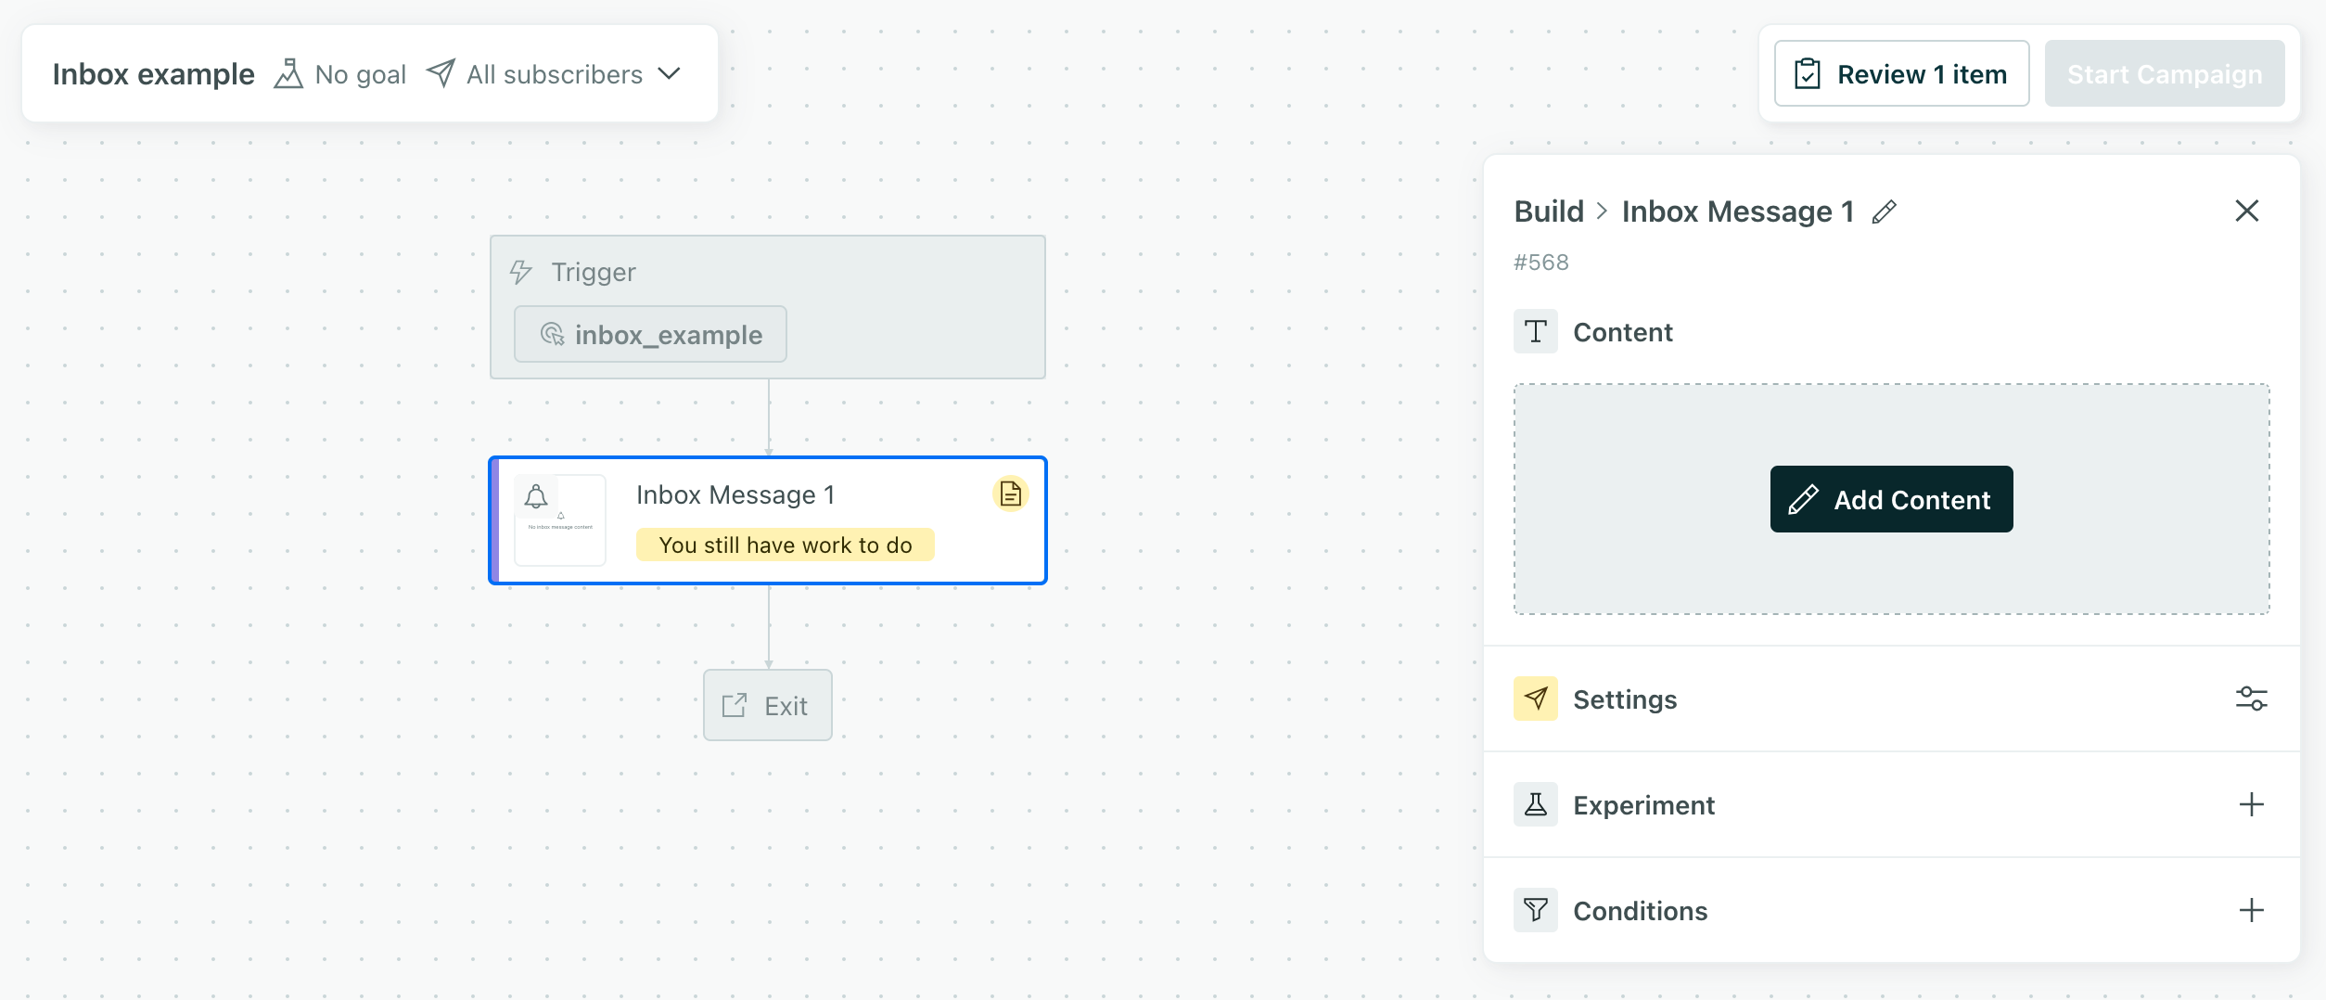Click the No goal icon in the header
2326x1000 pixels.
tap(288, 72)
